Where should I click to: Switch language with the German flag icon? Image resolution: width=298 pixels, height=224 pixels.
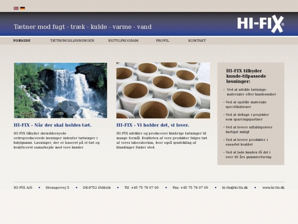tap(23, 8)
